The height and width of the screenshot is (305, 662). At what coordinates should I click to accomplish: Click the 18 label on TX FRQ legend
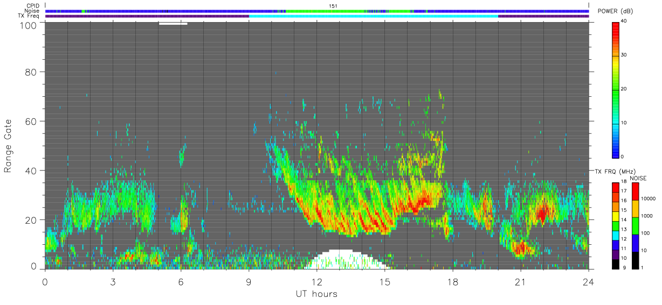(624, 181)
